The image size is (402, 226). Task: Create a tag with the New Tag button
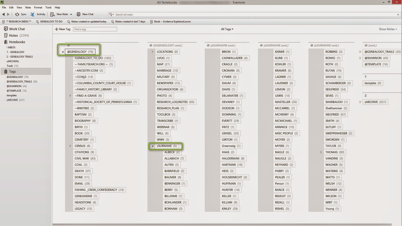click(x=63, y=29)
